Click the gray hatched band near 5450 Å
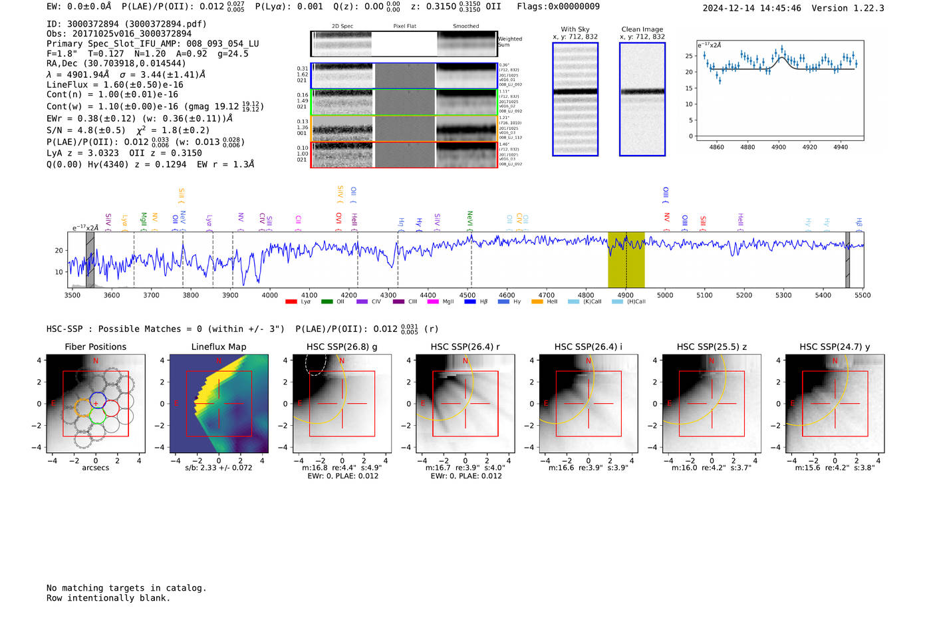931x634 pixels. 847,259
